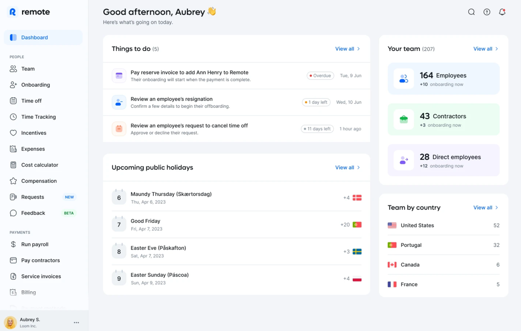Viewport: 521px width, 331px height.
Task: Click the Contractors briefcase icon
Action: 403,120
